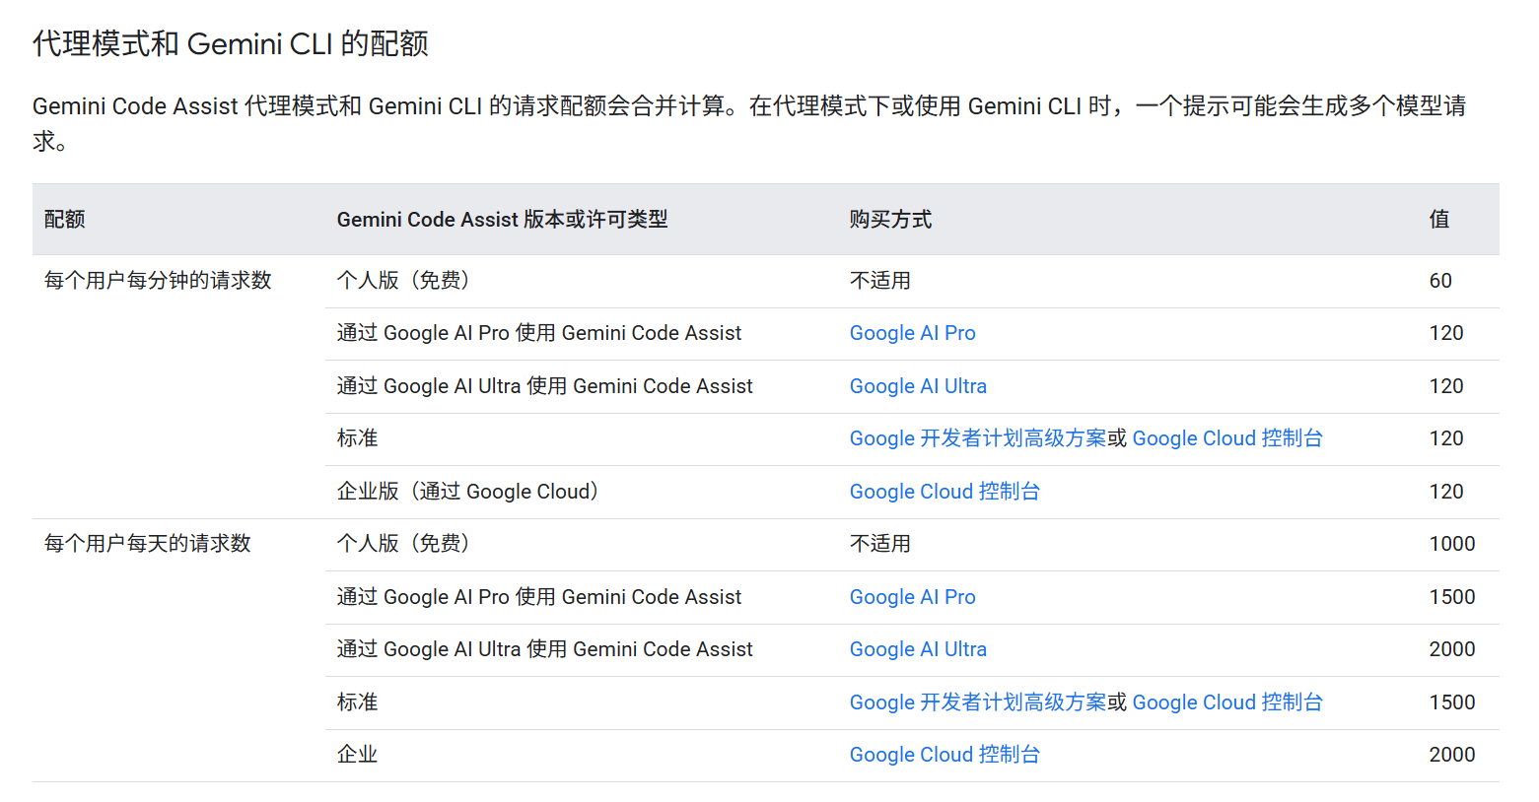Image resolution: width=1539 pixels, height=802 pixels.
Task: Open Google Cloud 控制台 link in the 企业 row
Action: click(944, 755)
